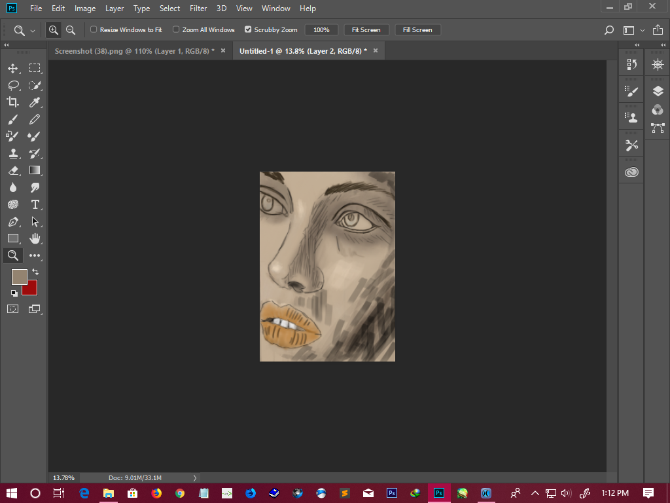Click the dark red background color swatch
Viewport: 670px width, 503px height.
[x=31, y=289]
